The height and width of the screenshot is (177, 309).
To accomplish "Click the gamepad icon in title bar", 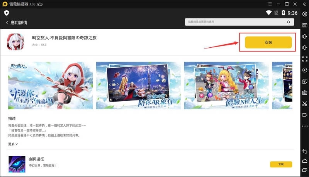I will (x=40, y=4).
